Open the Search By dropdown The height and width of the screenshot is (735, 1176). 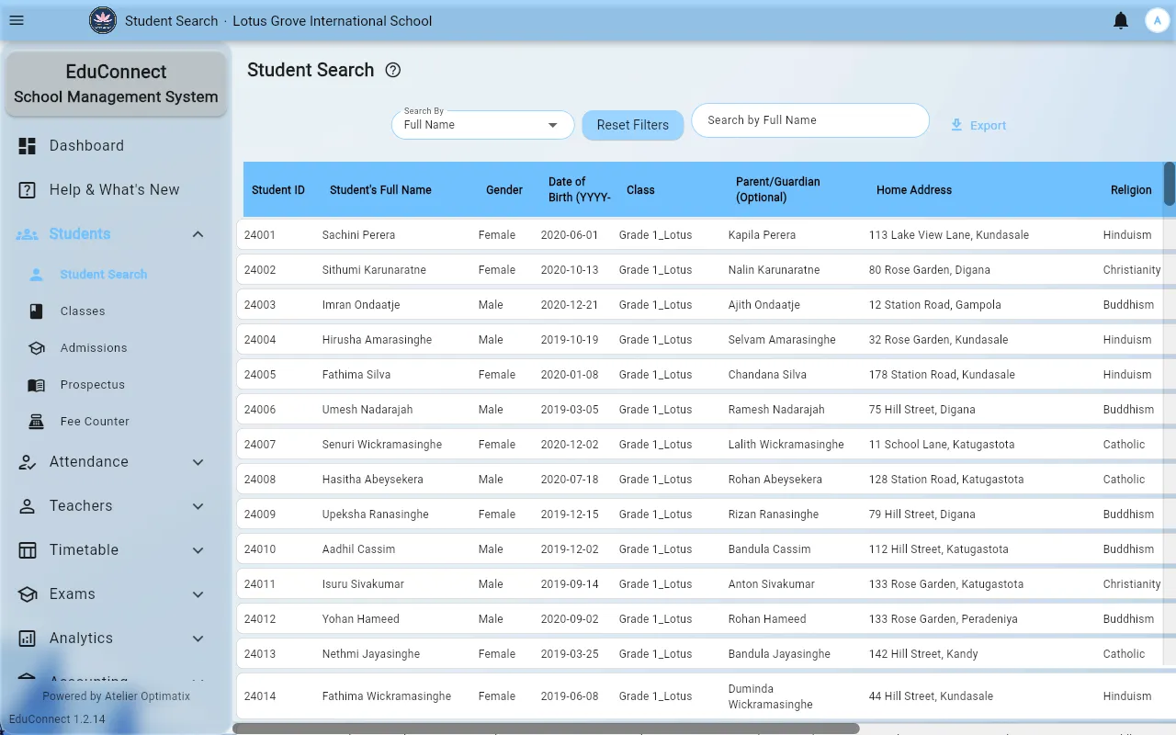point(483,125)
